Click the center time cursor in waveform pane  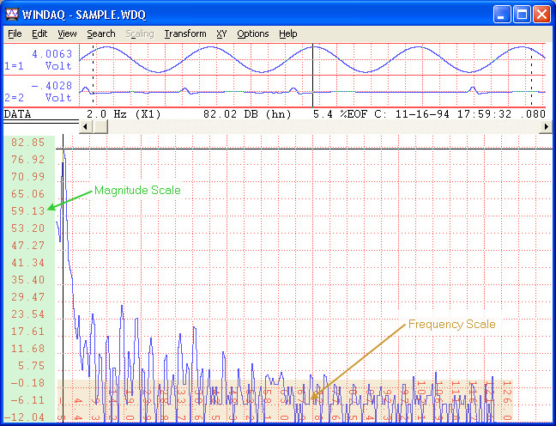(312, 76)
